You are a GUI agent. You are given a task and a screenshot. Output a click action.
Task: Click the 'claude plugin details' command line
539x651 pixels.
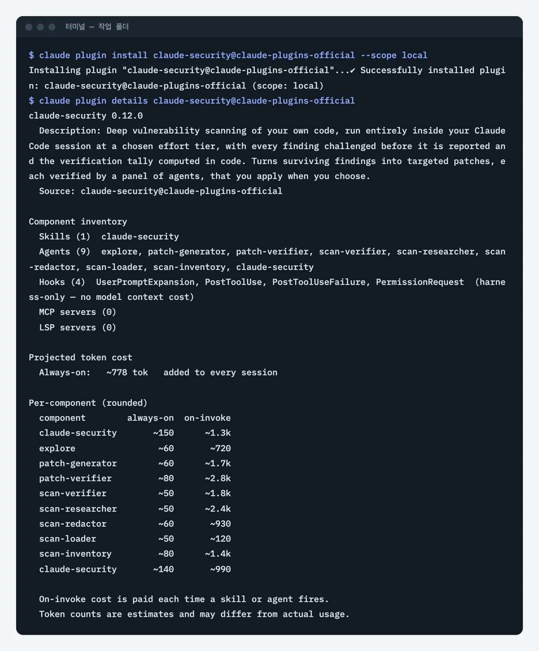pyautogui.click(x=192, y=101)
